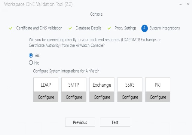Screen dimensions: 192x135
Task: Click Configure under SSRS
Action: coord(130,97)
